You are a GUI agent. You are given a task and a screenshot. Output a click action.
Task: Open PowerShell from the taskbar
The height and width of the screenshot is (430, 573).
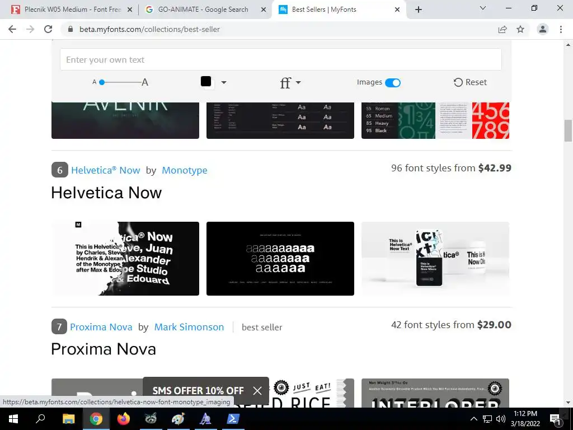pyautogui.click(x=233, y=419)
